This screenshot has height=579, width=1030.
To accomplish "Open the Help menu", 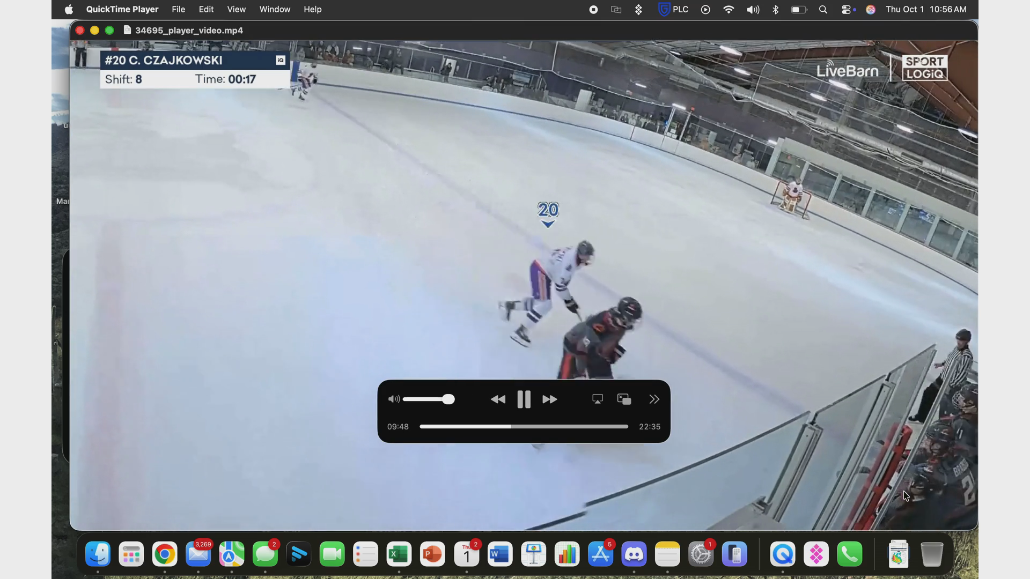I will click(x=312, y=9).
